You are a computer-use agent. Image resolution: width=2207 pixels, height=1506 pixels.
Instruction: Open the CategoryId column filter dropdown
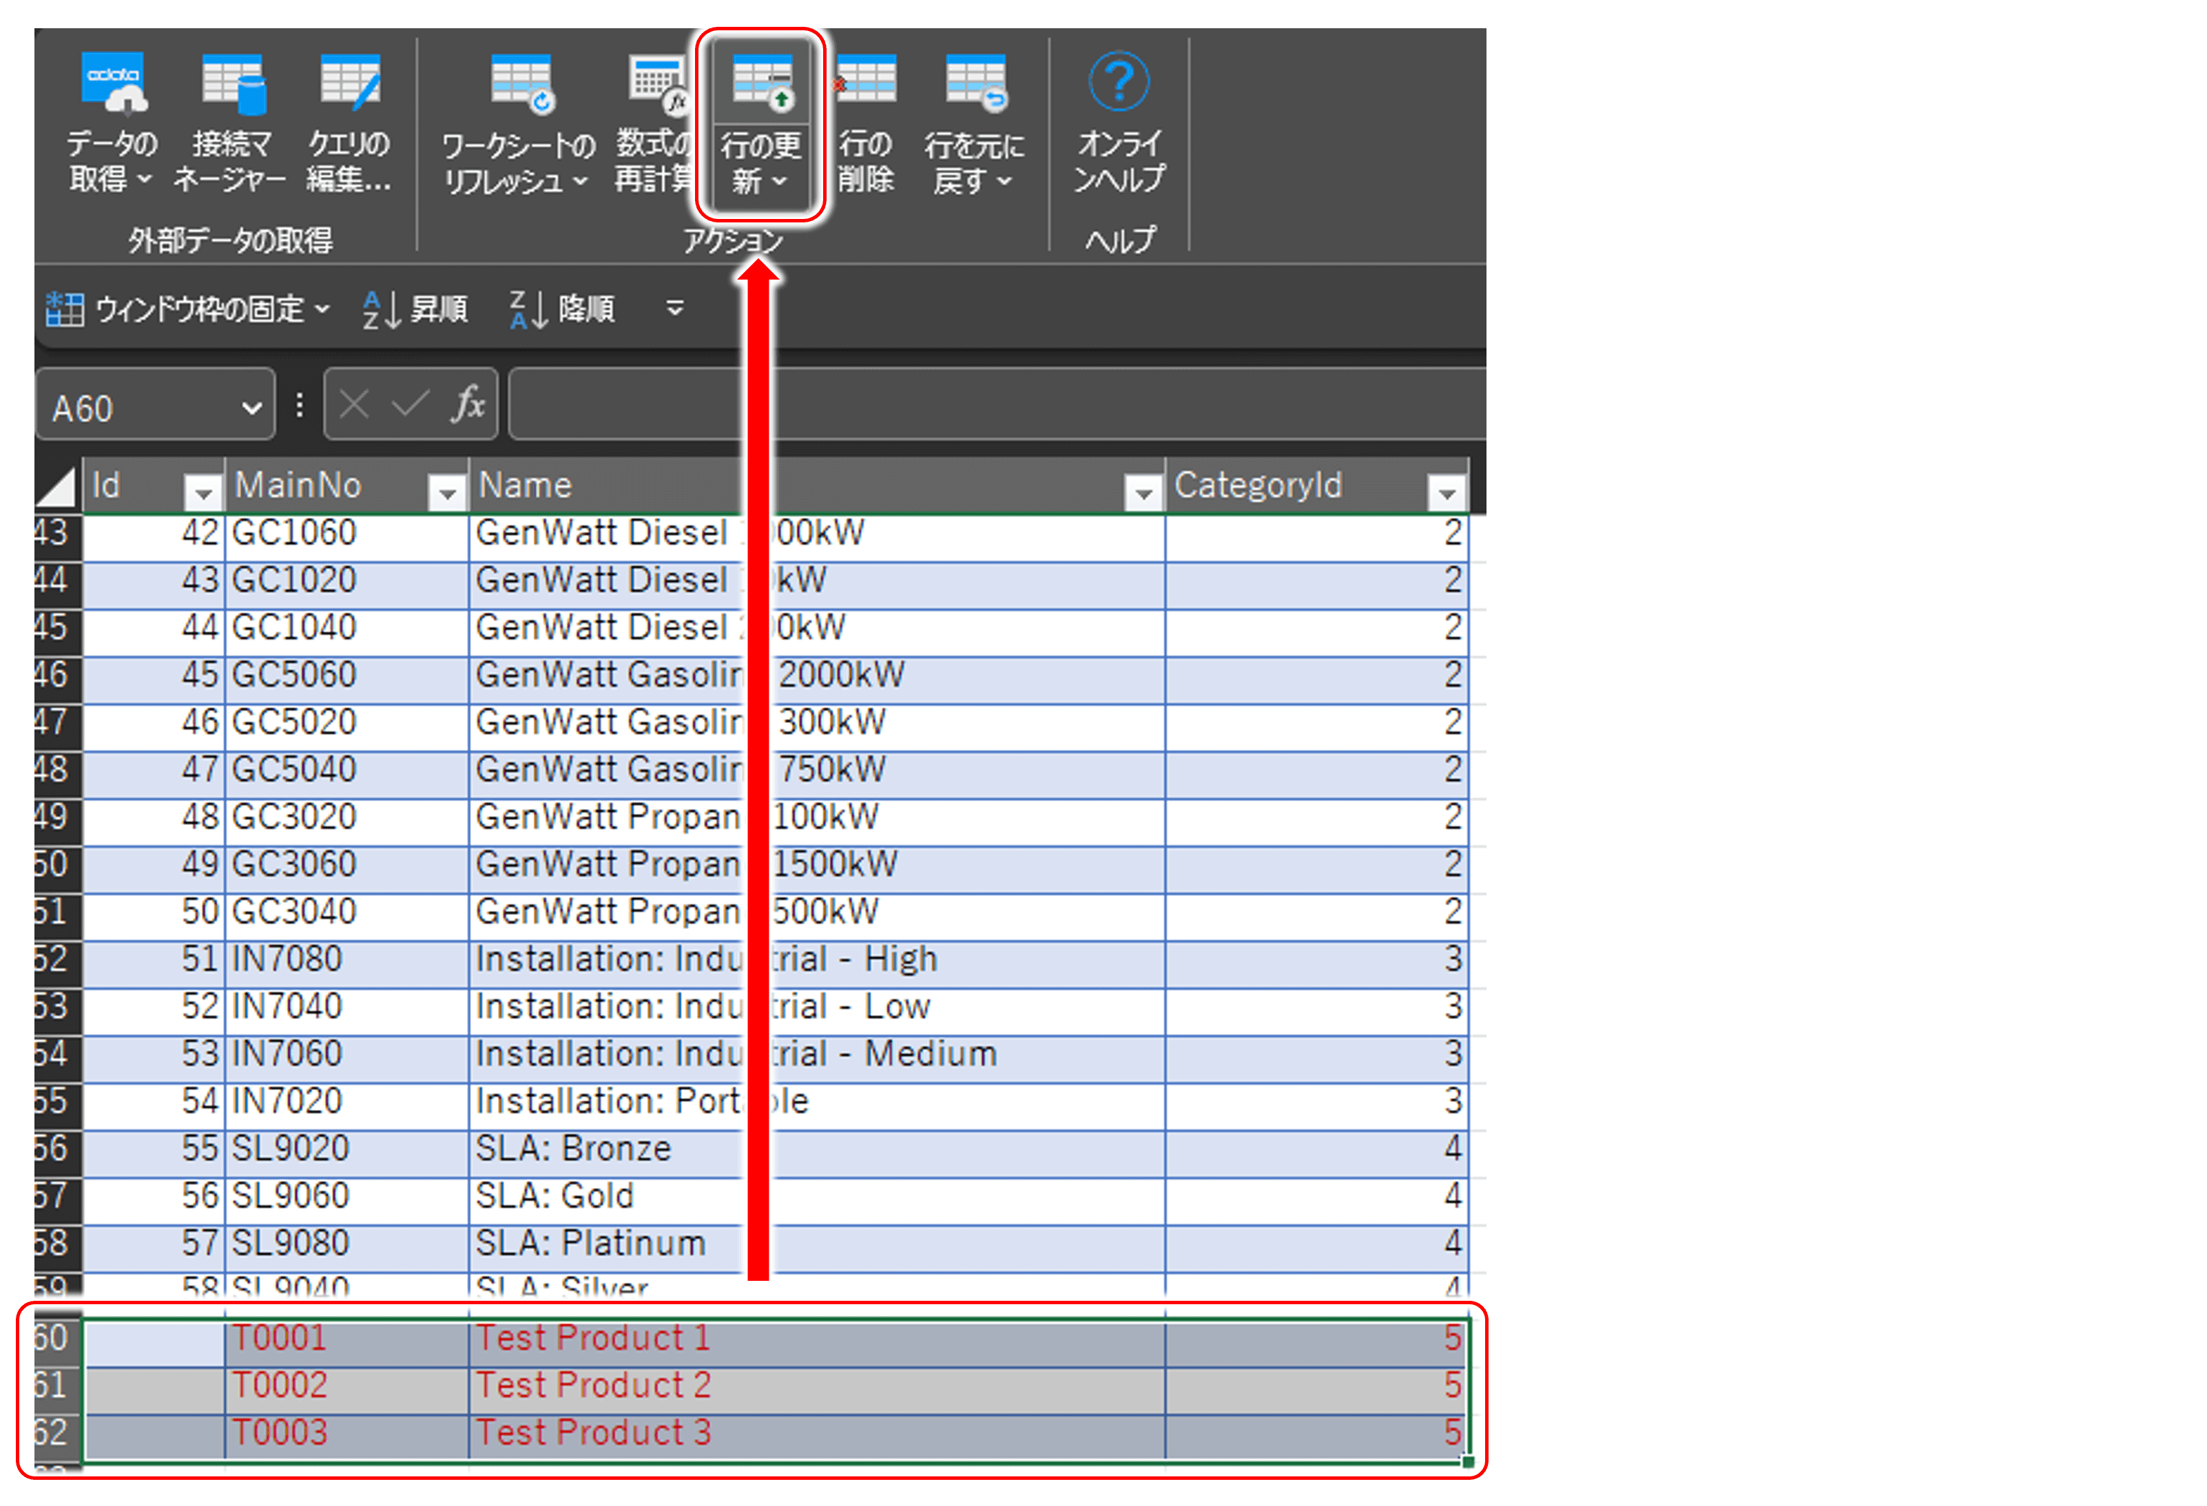1447,492
